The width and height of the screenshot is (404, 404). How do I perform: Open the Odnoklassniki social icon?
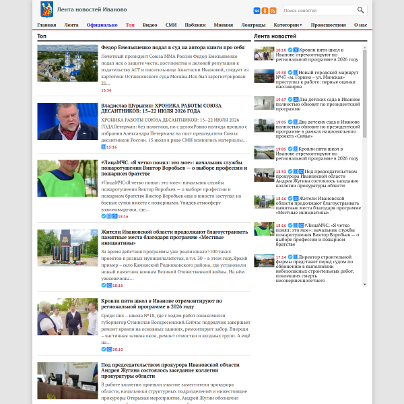pyautogui.click(x=265, y=11)
